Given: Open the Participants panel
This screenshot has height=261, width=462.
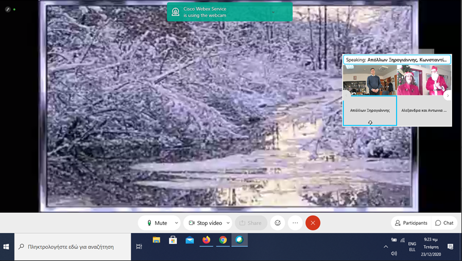Looking at the screenshot, I should pos(412,223).
